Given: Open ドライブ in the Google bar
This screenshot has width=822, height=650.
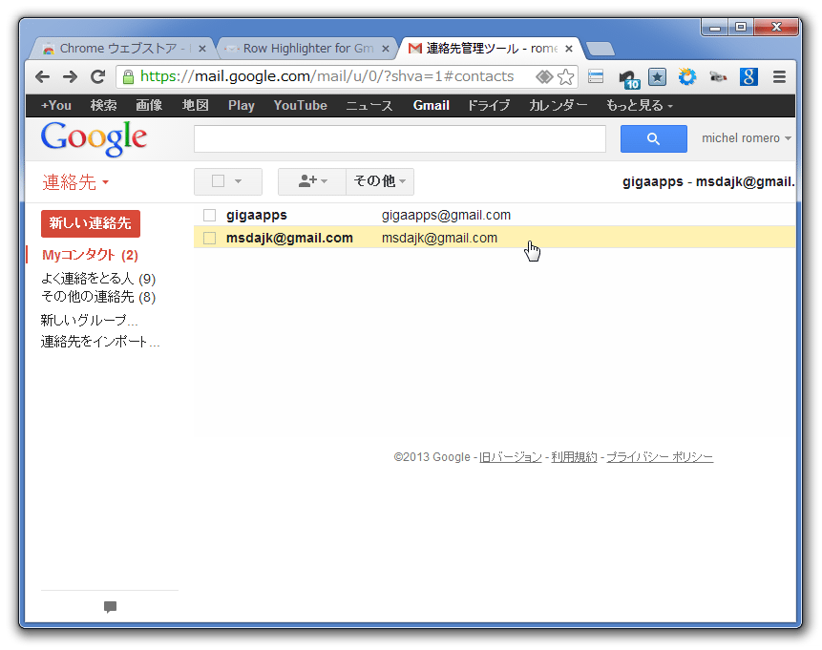Looking at the screenshot, I should click(x=489, y=105).
